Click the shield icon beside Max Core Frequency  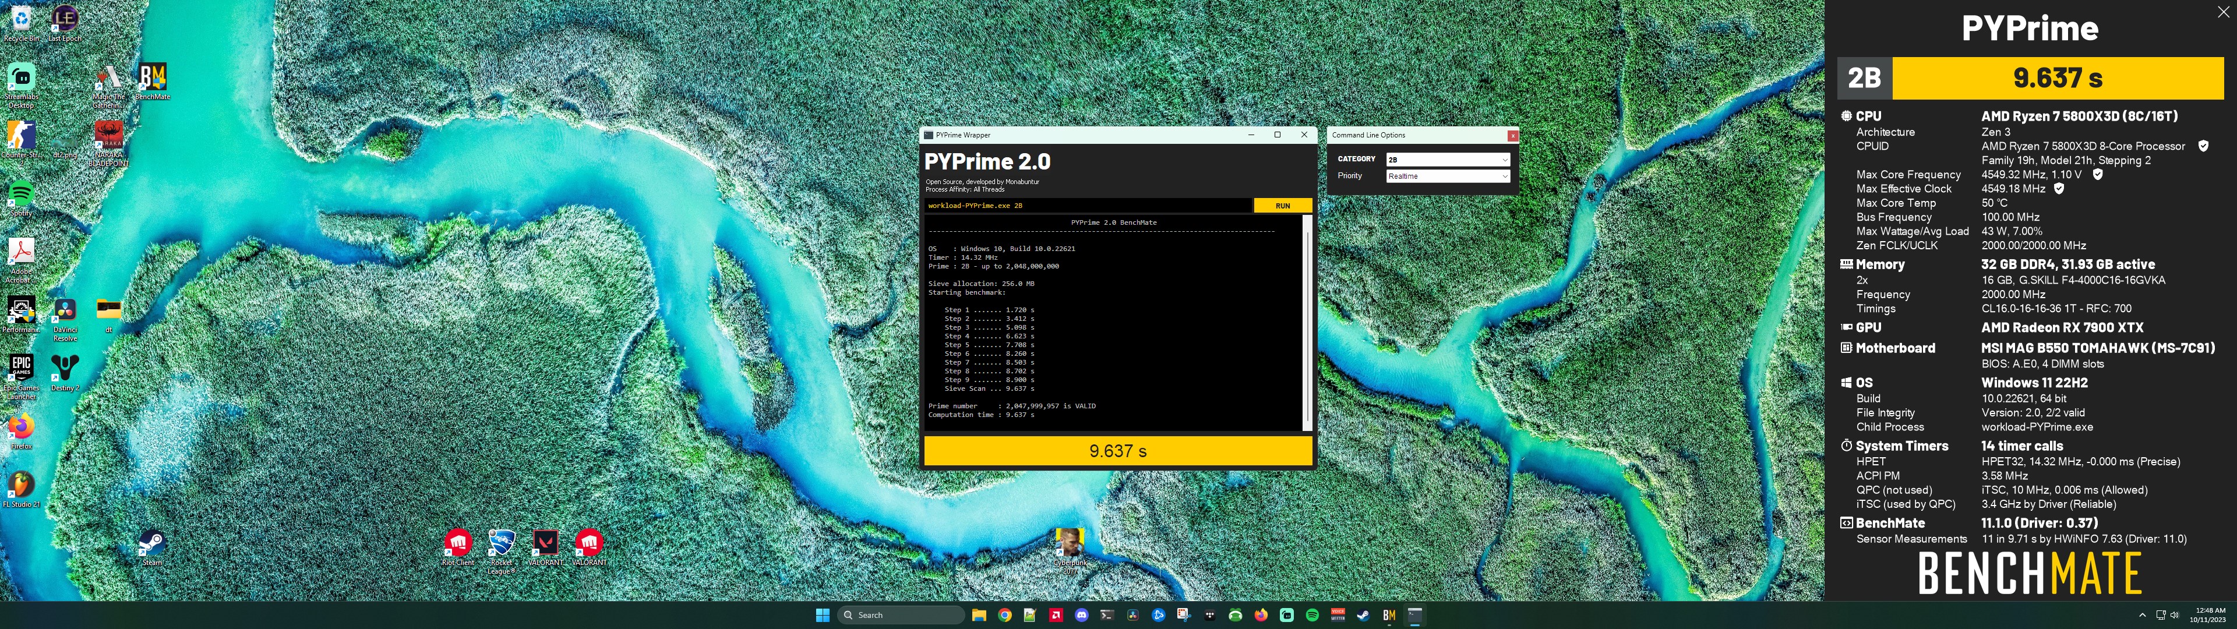pyautogui.click(x=2097, y=175)
